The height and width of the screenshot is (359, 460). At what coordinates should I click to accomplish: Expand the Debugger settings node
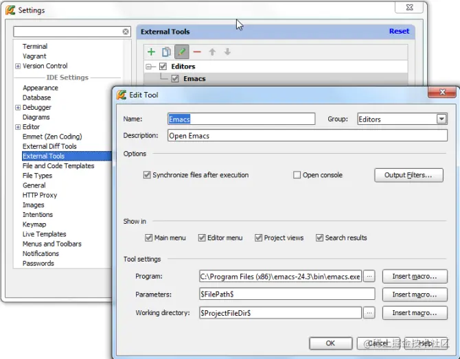click(x=18, y=108)
